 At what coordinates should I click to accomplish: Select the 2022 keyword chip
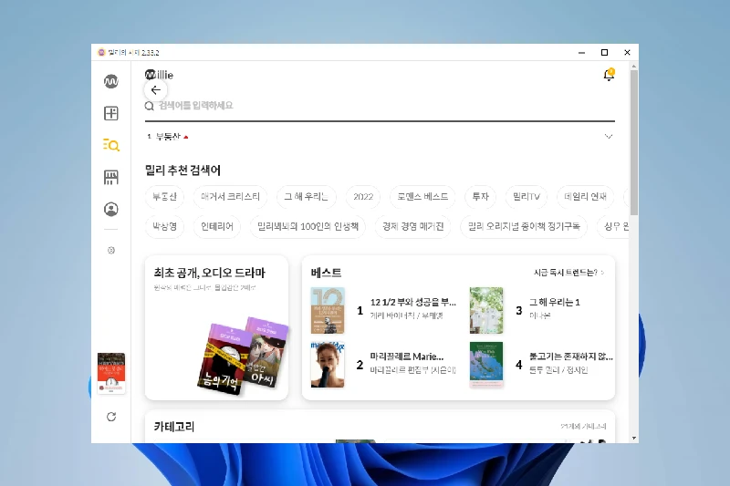click(x=363, y=197)
